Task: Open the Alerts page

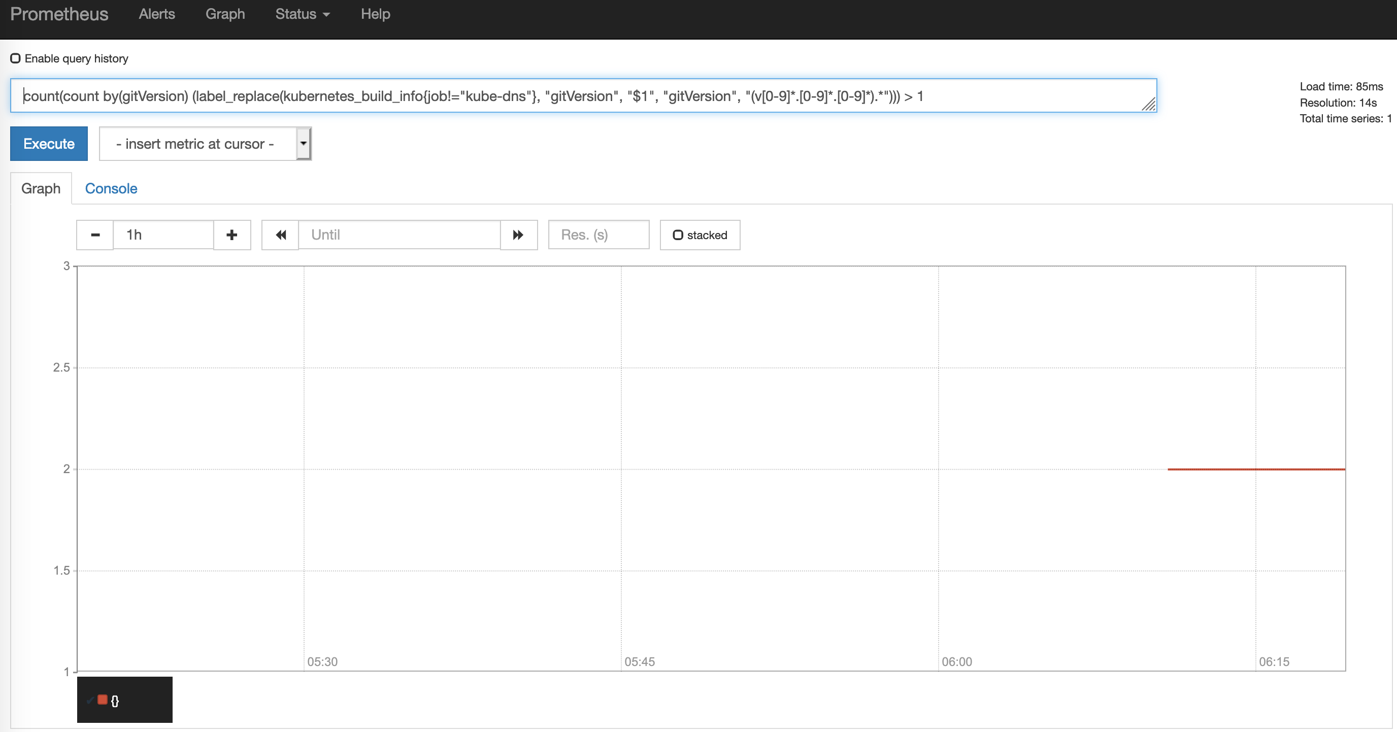Action: 157,14
